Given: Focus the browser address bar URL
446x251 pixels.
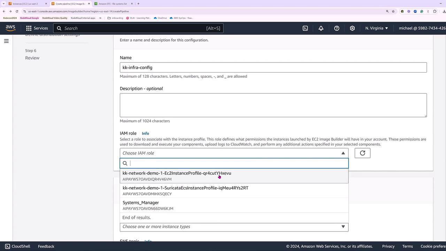Looking at the screenshot, I should [x=78, y=11].
